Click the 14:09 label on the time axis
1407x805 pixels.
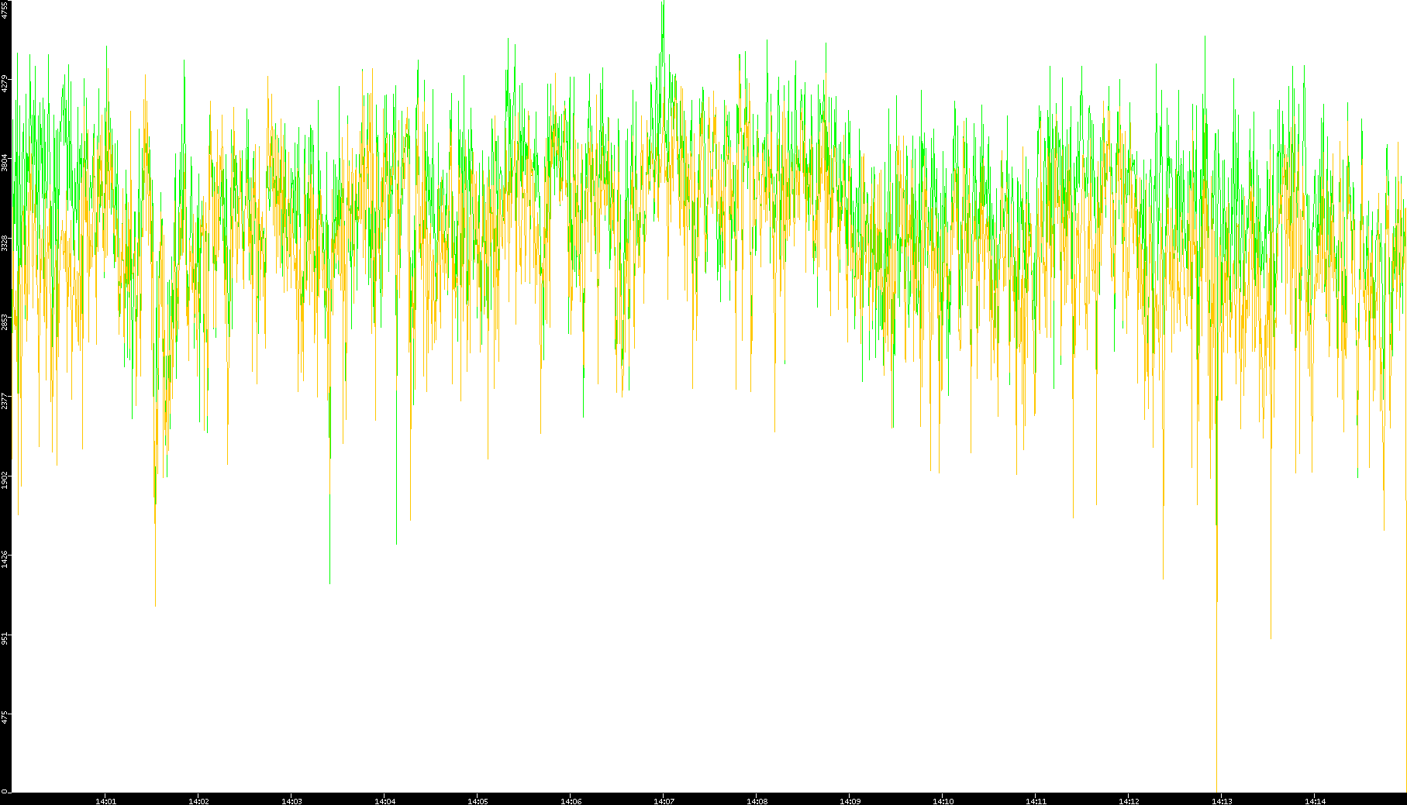(x=850, y=801)
